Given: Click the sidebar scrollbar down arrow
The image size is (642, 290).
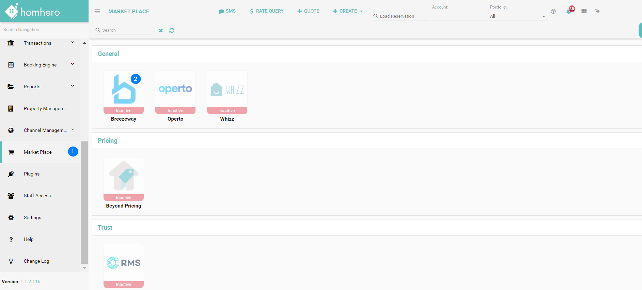Looking at the screenshot, I should (x=84, y=268).
